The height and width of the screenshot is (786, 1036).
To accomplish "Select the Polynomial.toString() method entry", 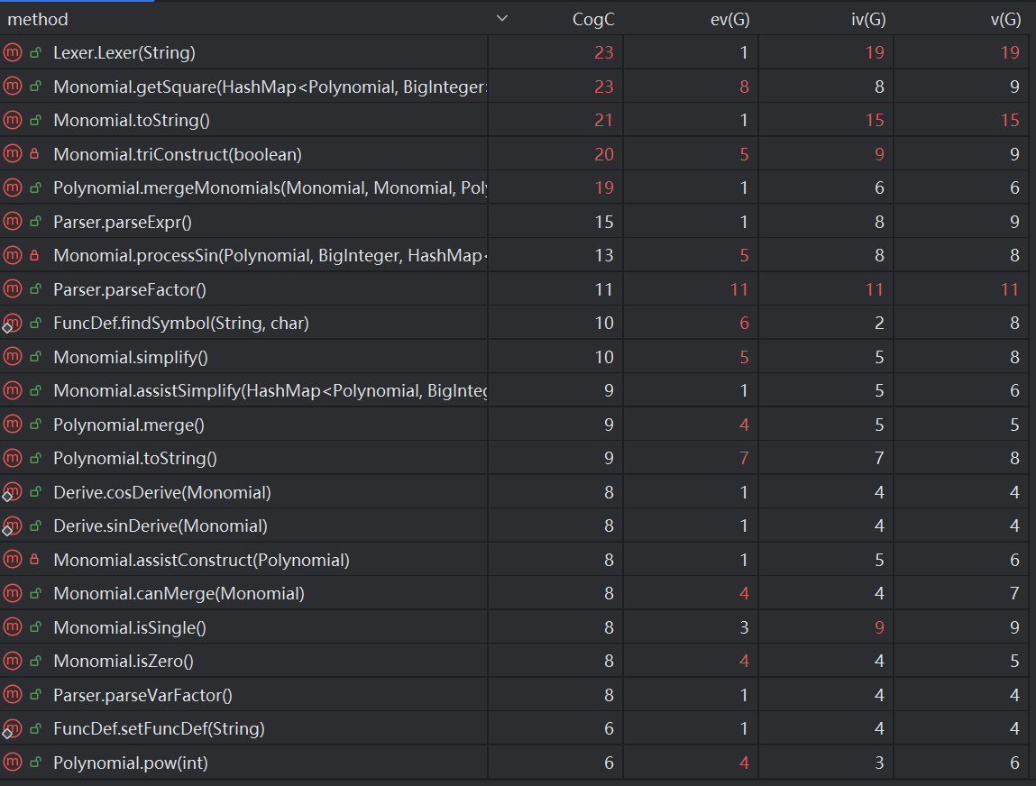I will click(x=135, y=459).
